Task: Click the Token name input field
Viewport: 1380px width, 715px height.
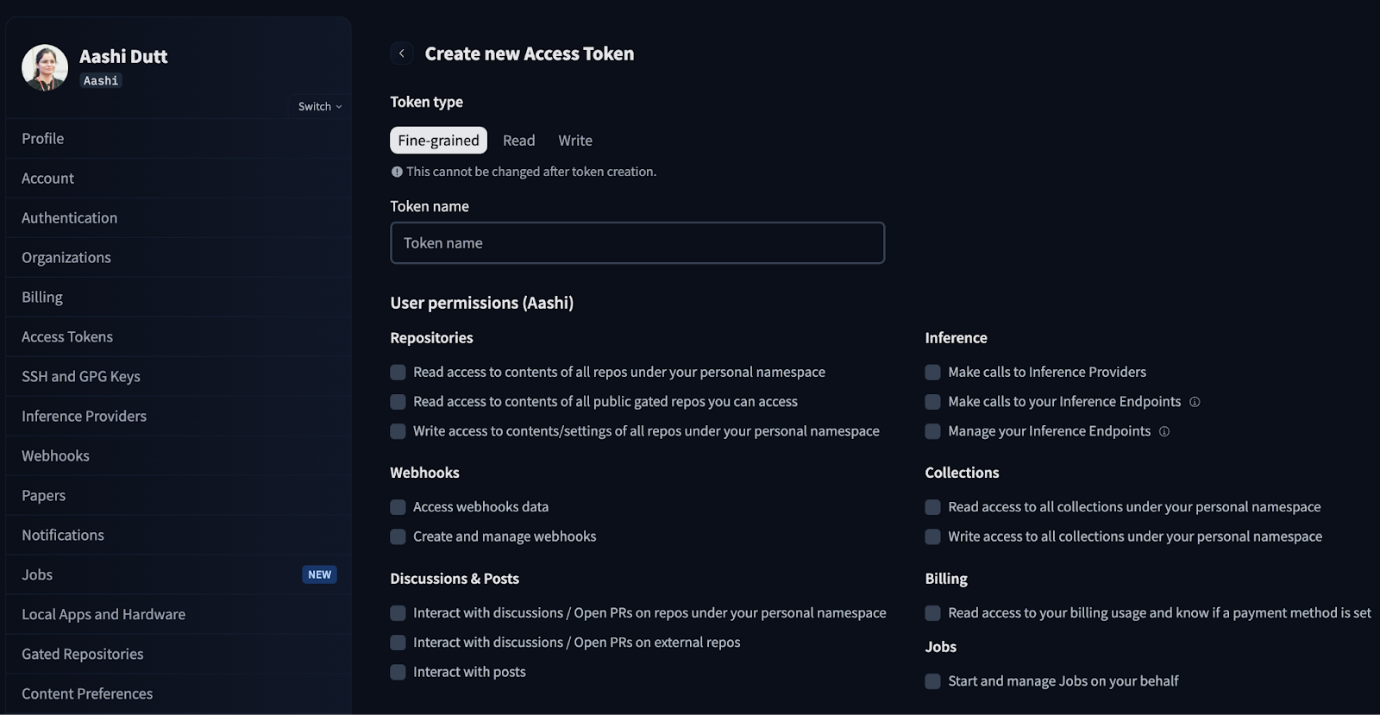Action: (x=637, y=242)
